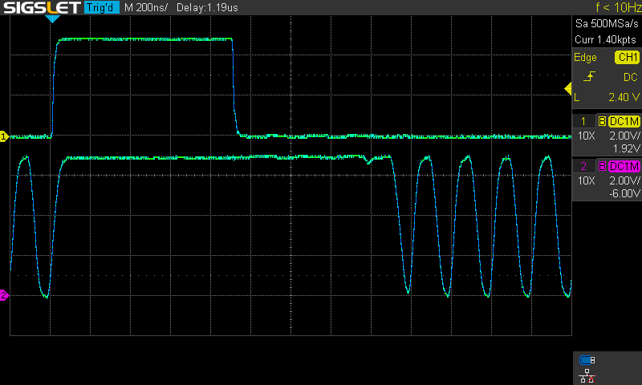The image size is (642, 385).
Task: Click channel 1 bandwidth limit B indicator
Action: [602, 121]
